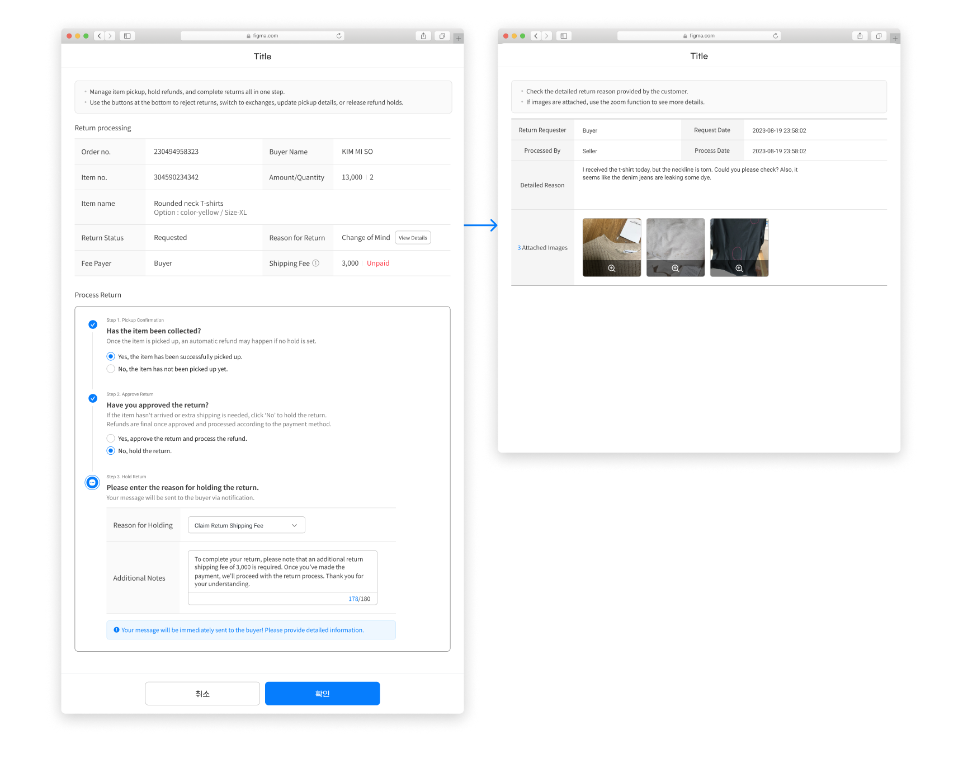Viewport: 963px width, 777px height.
Task: Choose 'Yes, approve the return and process the refund'
Action: point(111,439)
